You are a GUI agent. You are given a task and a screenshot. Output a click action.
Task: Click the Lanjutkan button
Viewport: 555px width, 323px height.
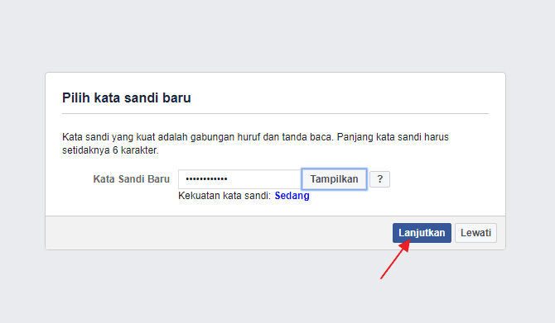click(x=422, y=233)
